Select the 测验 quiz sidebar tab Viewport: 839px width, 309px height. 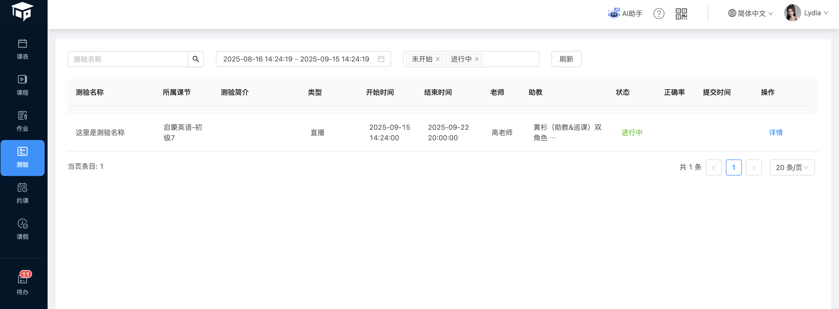point(23,158)
